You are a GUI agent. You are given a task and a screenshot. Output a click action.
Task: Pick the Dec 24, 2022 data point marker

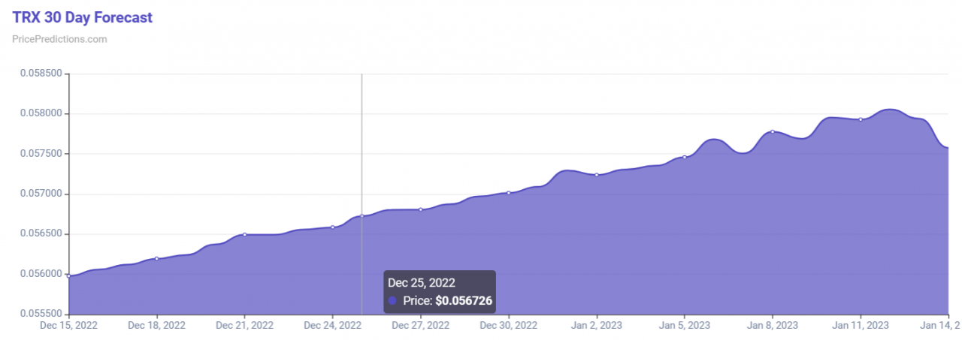(x=332, y=227)
